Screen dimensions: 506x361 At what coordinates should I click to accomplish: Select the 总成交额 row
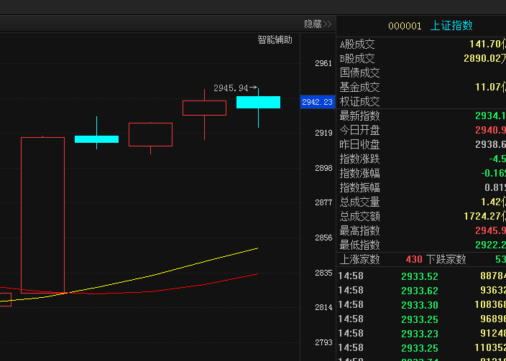(x=420, y=217)
